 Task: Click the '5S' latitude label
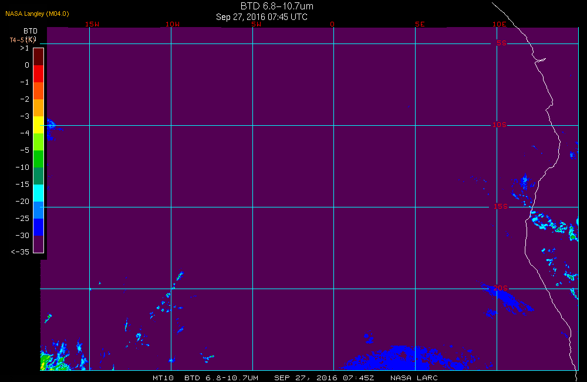501,43
